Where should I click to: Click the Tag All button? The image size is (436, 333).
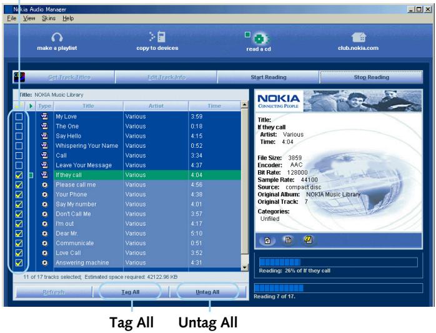click(x=131, y=292)
